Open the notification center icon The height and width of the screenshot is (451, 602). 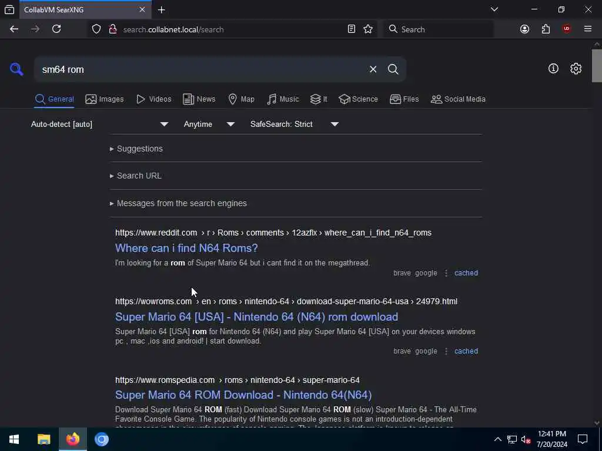click(583, 439)
